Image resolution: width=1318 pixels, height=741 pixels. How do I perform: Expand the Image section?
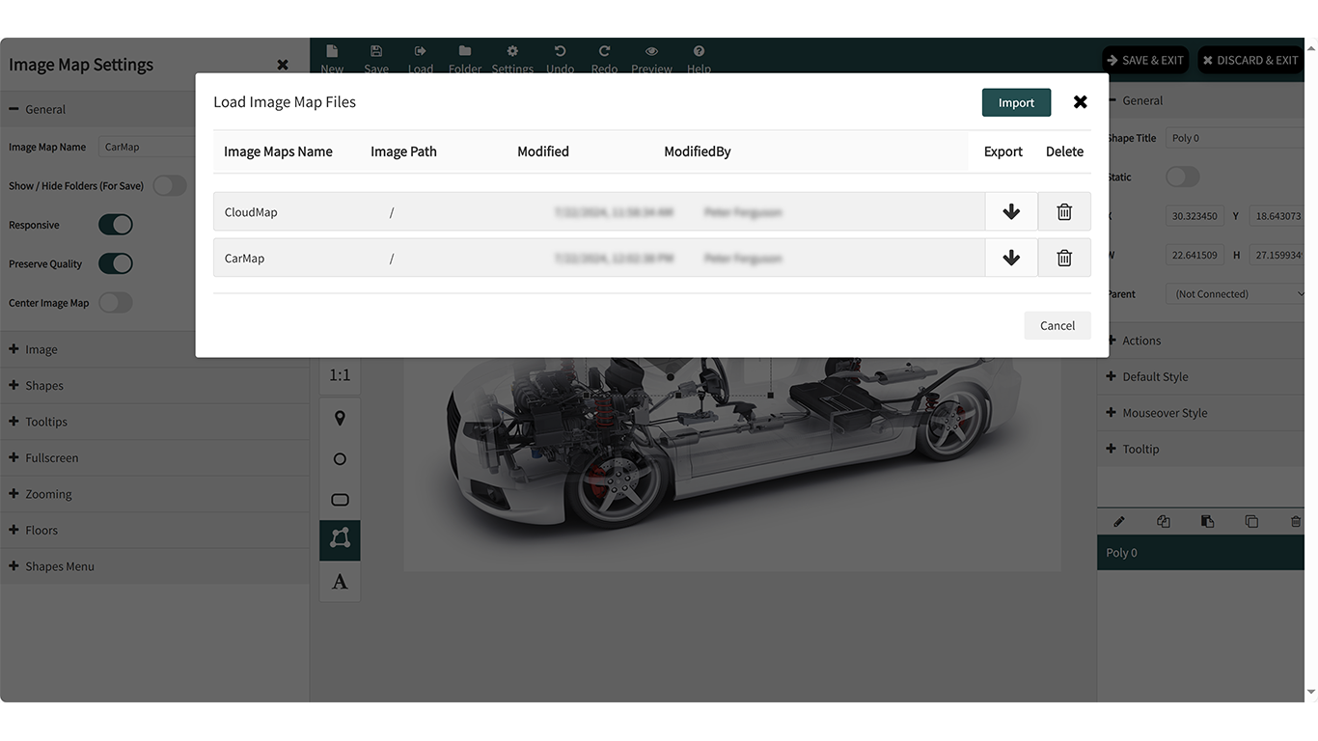pos(154,349)
